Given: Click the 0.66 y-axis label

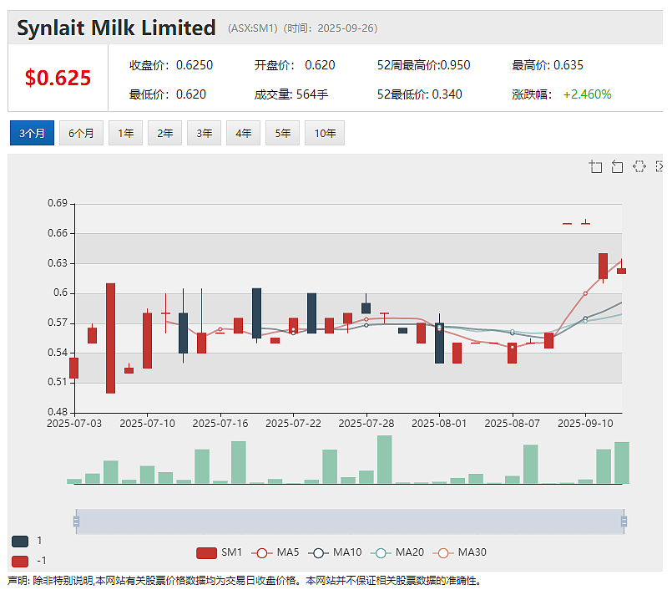Looking at the screenshot, I should tap(58, 233).
